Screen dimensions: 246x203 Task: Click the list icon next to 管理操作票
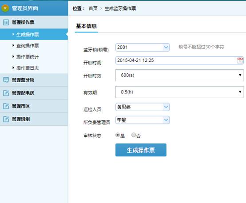(6, 22)
